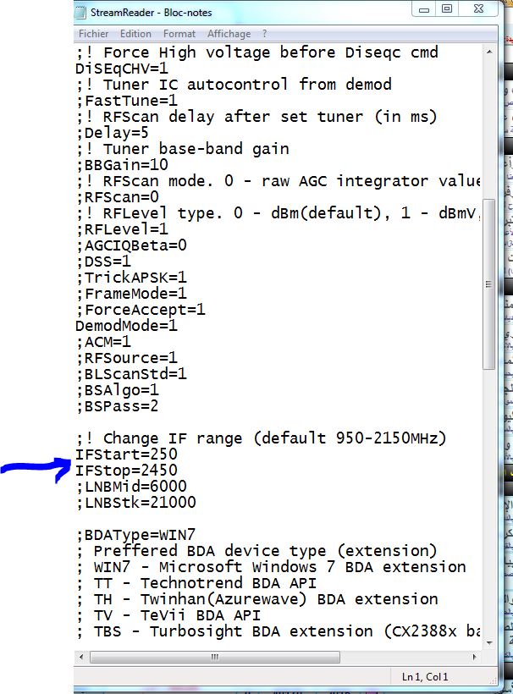Place cursor on the IFStart=250 line
The width and height of the screenshot is (513, 694).
tap(127, 454)
